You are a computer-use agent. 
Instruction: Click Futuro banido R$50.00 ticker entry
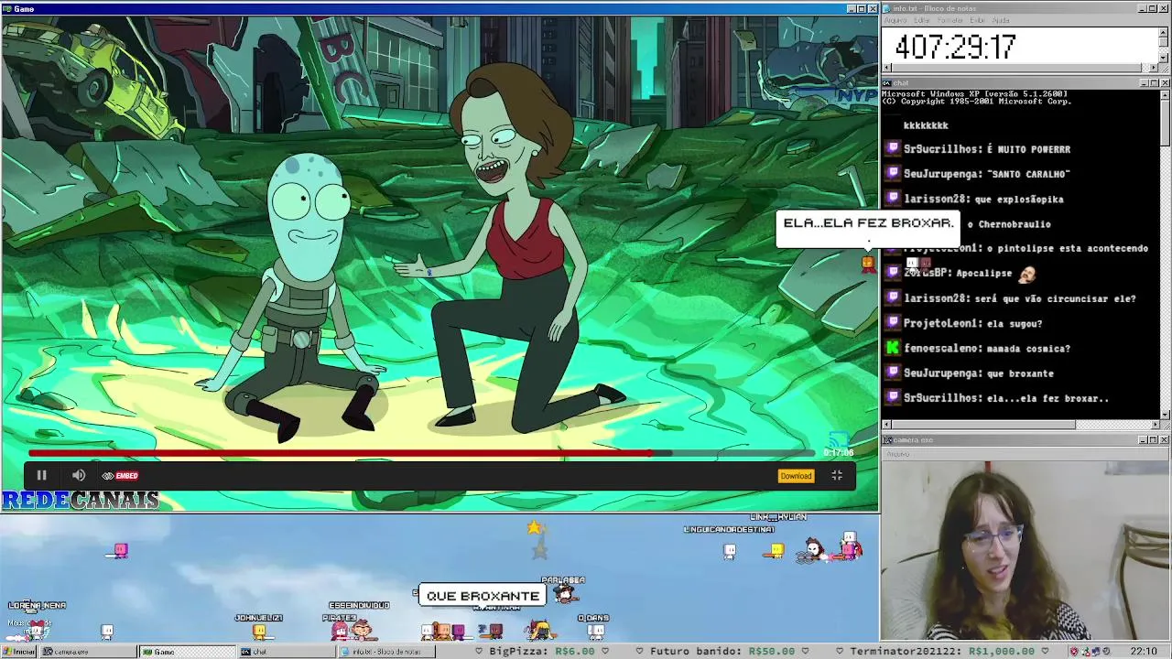pos(722,652)
